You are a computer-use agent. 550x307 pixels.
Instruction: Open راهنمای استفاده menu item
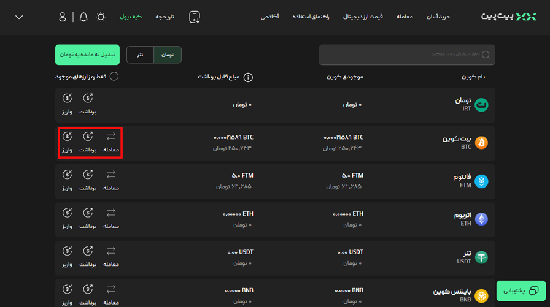[x=311, y=17]
